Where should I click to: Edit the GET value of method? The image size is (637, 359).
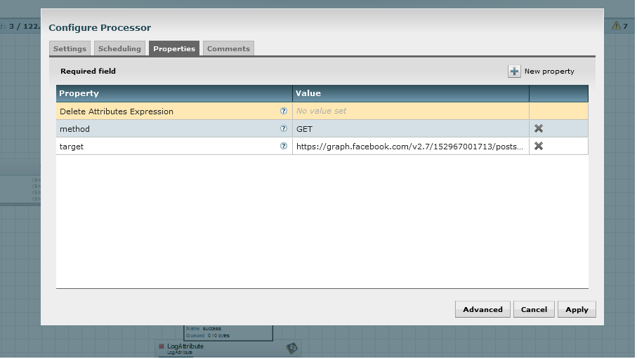[411, 128]
